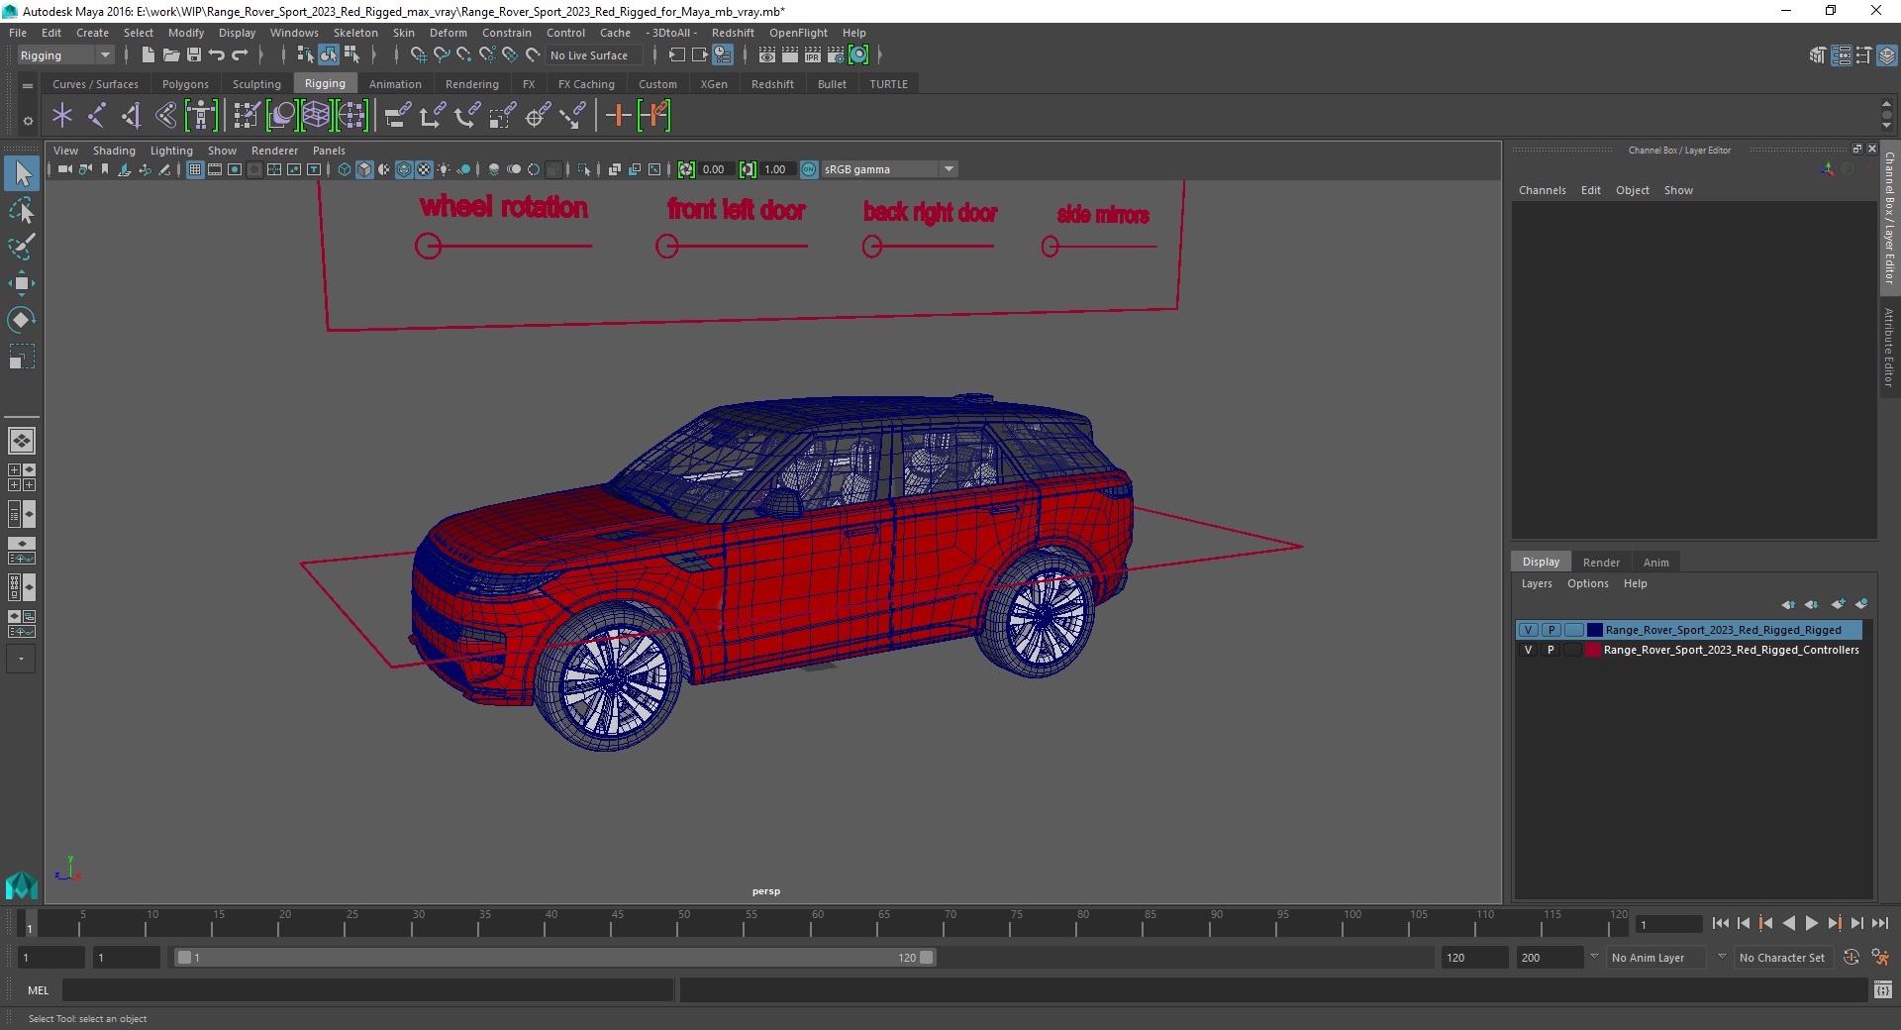Create a new empty display layer with its icon
Screen dimensions: 1901x1030
pos(1838,604)
